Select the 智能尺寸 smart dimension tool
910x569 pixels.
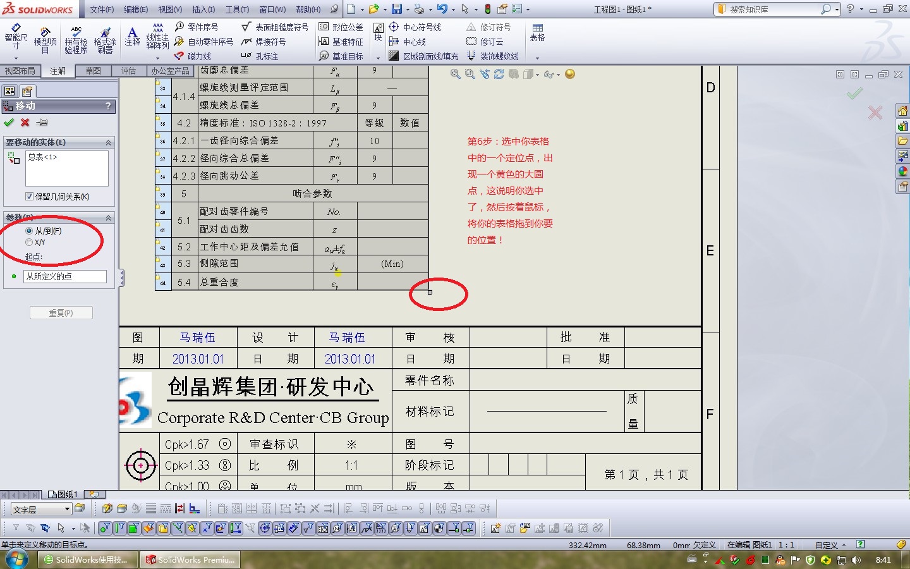click(x=16, y=37)
